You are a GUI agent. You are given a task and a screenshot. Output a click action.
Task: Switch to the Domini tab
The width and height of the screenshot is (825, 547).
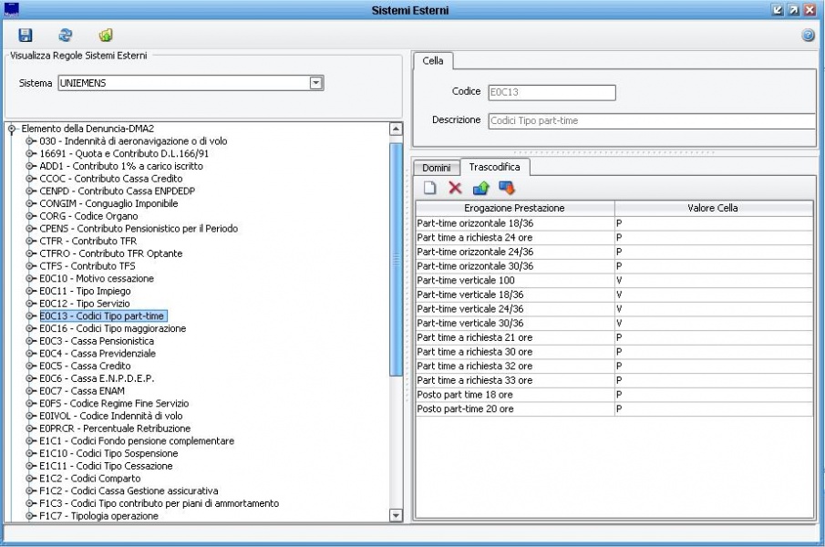(x=436, y=168)
